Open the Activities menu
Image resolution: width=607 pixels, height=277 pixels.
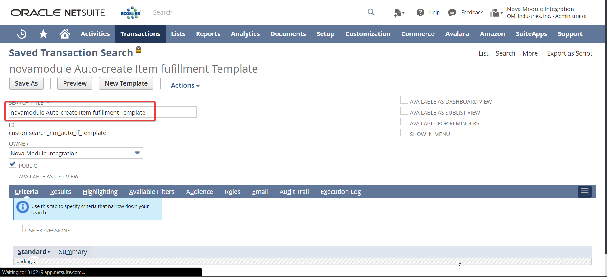95,34
